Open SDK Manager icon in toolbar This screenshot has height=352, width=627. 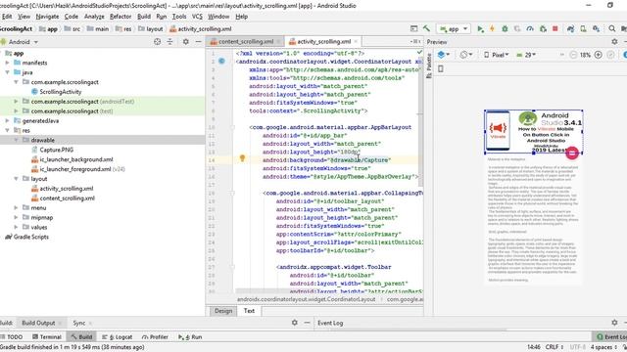click(597, 28)
